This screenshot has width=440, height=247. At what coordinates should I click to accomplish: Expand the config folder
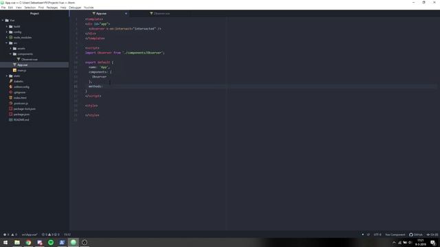7,32
